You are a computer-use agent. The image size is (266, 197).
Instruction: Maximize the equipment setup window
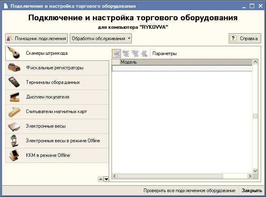(x=252, y=6)
